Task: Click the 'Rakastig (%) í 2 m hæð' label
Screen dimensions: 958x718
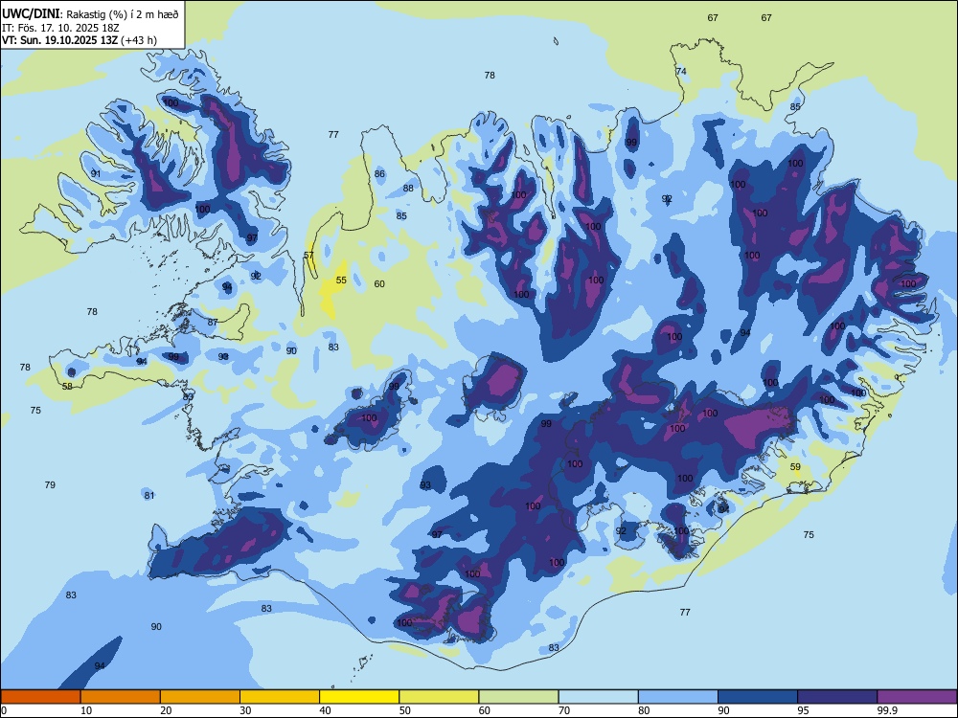Action: click(x=123, y=14)
